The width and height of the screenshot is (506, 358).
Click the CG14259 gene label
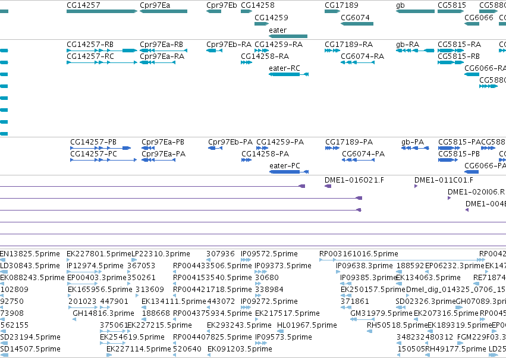(271, 17)
